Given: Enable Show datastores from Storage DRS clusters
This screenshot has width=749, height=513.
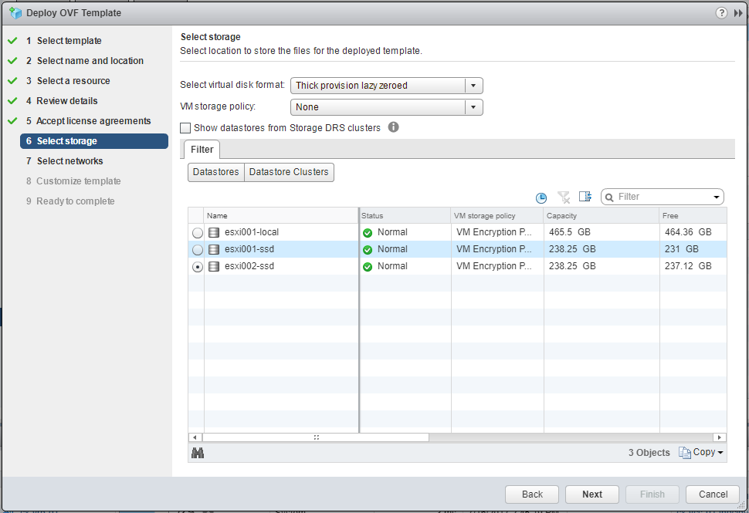Looking at the screenshot, I should (x=185, y=128).
